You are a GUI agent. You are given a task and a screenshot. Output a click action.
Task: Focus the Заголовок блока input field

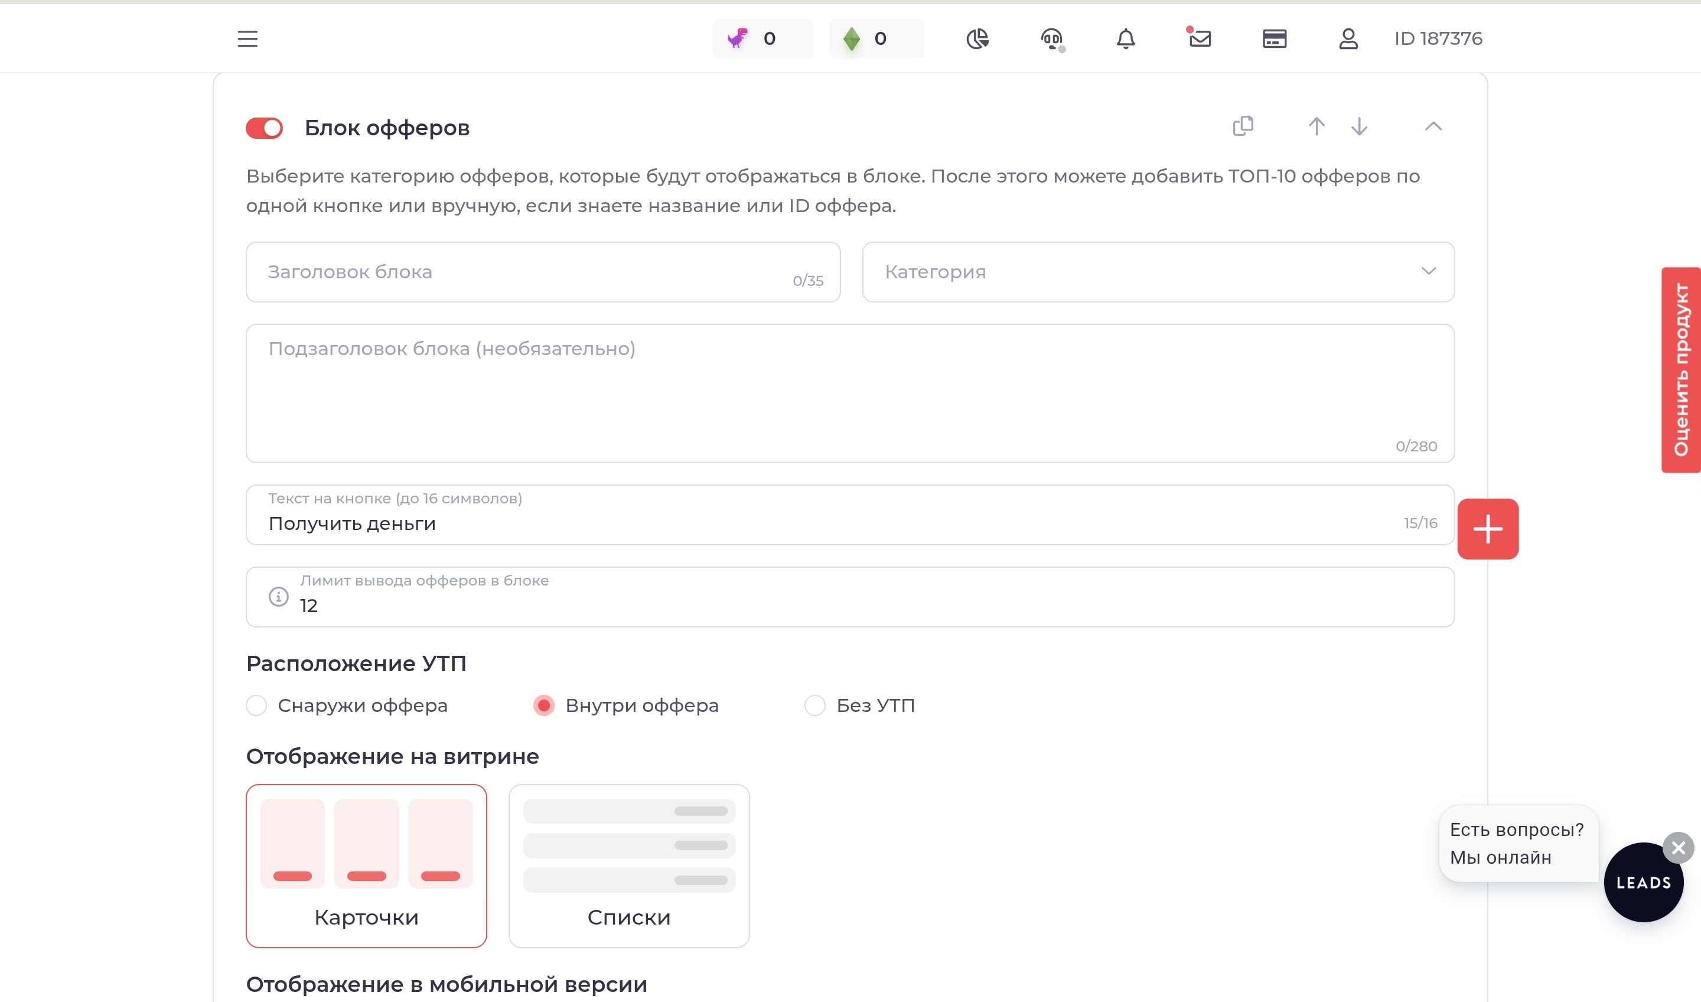543,272
